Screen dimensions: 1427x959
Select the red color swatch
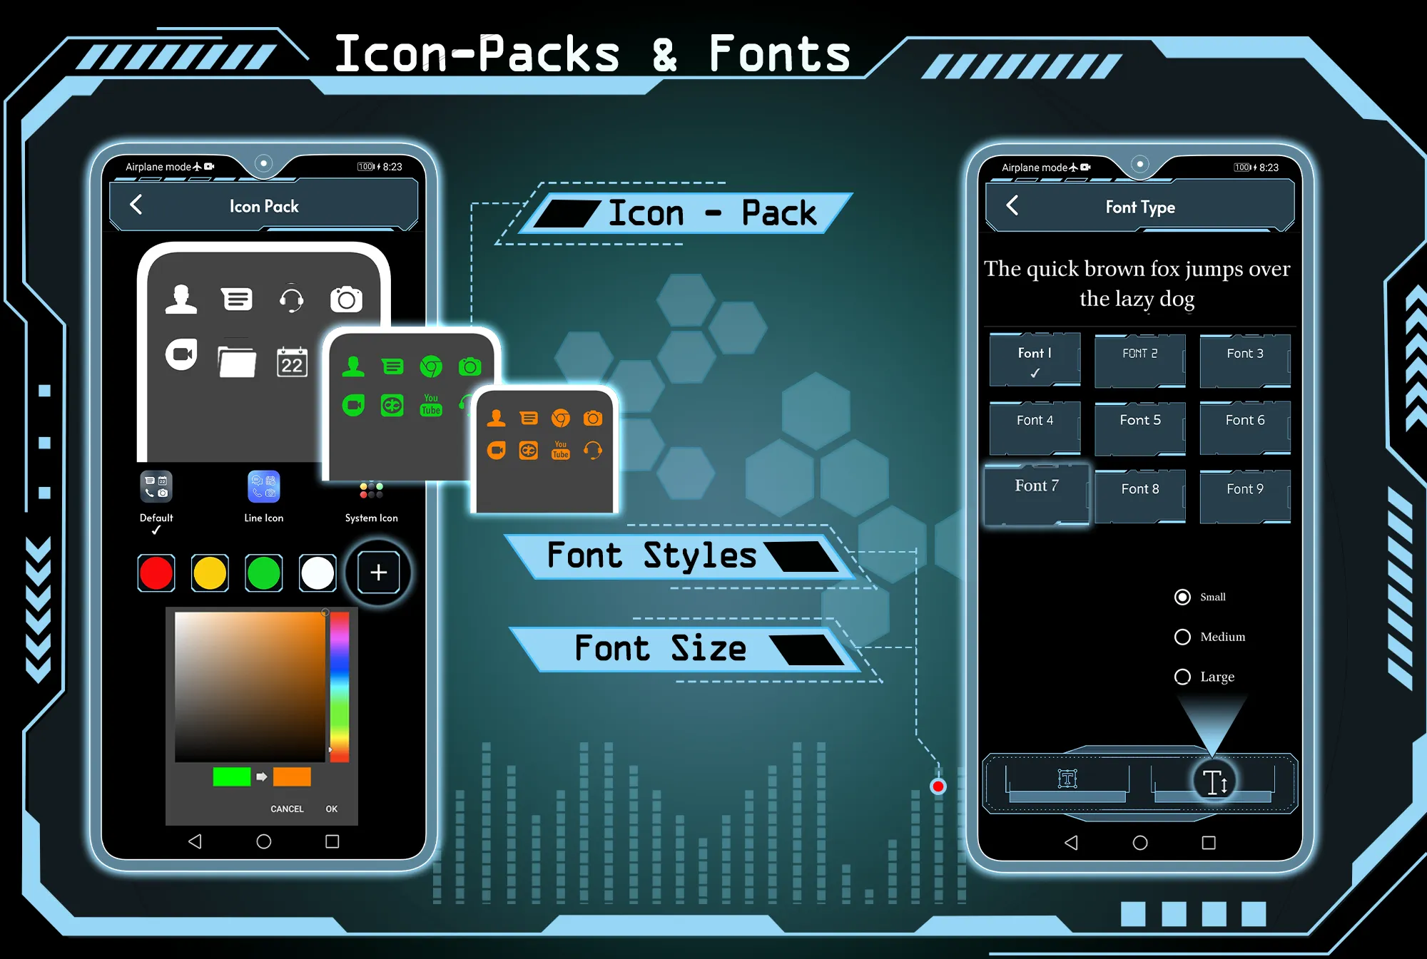[158, 573]
